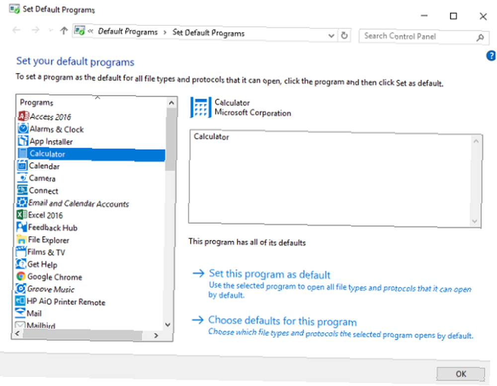Image resolution: width=497 pixels, height=386 pixels.
Task: Click the Calendar app icon
Action: pyautogui.click(x=22, y=165)
